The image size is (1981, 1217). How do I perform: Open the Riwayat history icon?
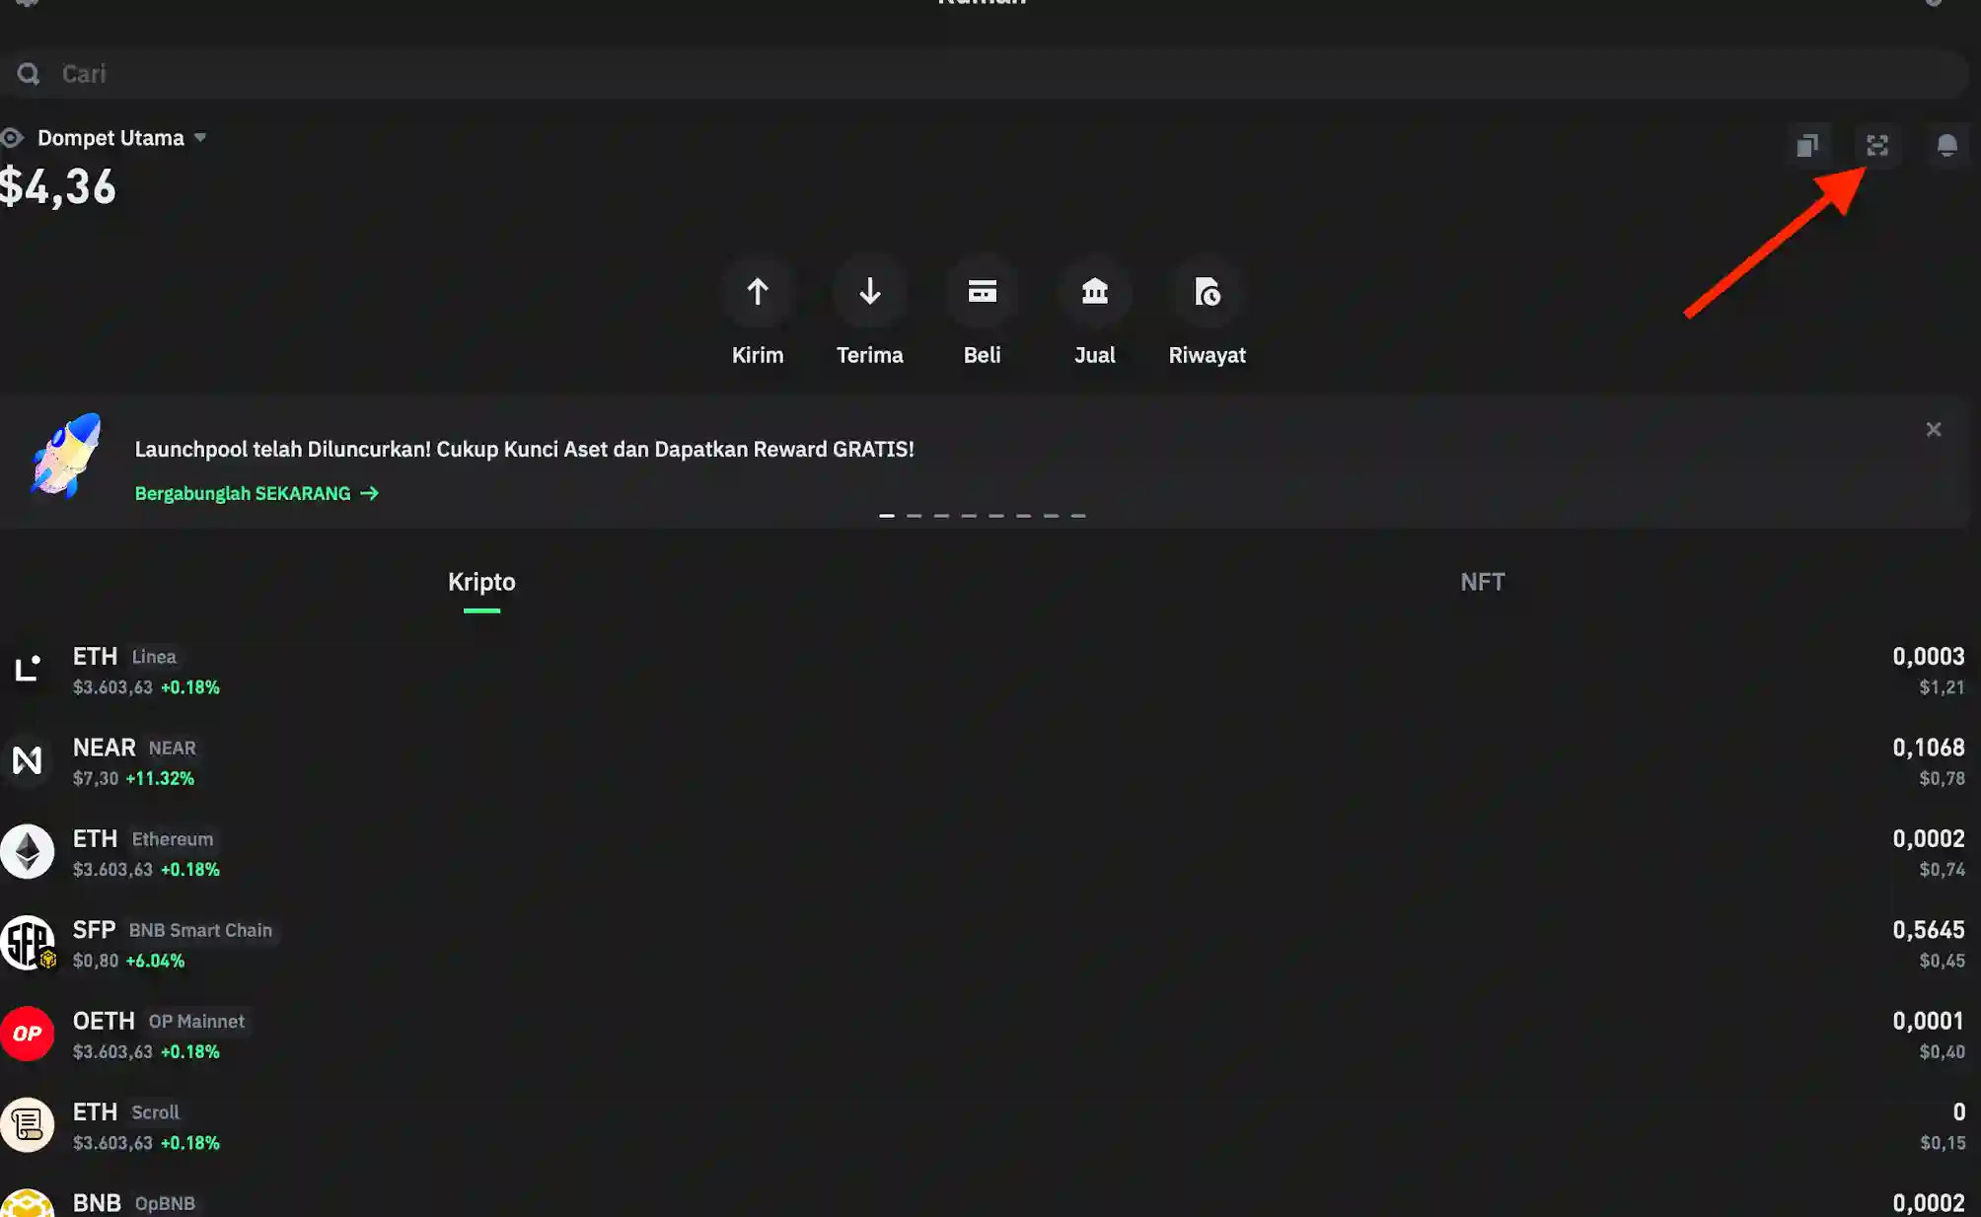[x=1207, y=292]
